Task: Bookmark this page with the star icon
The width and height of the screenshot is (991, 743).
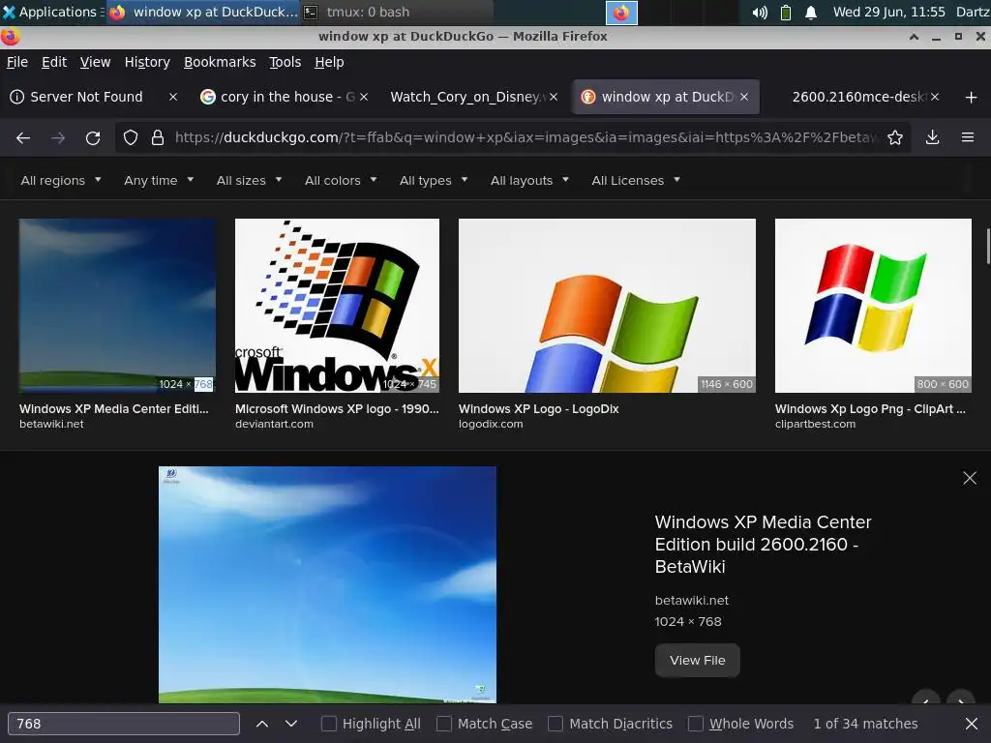Action: coord(895,137)
